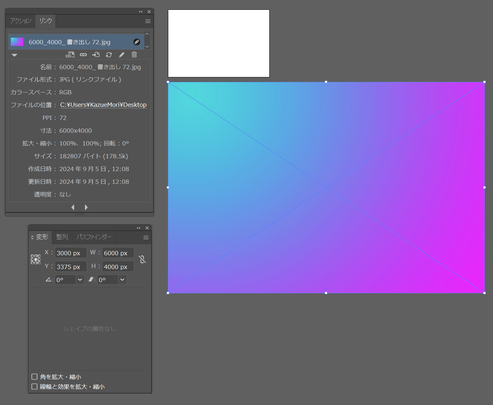Click the カラースペース value RGB
This screenshot has width=493, height=405.
pos(65,92)
